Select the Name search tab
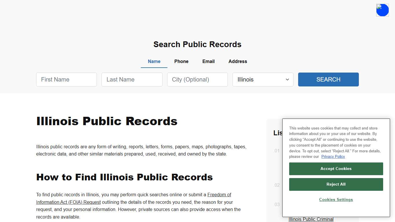Viewport: 395px width, 222px height. coord(154,61)
